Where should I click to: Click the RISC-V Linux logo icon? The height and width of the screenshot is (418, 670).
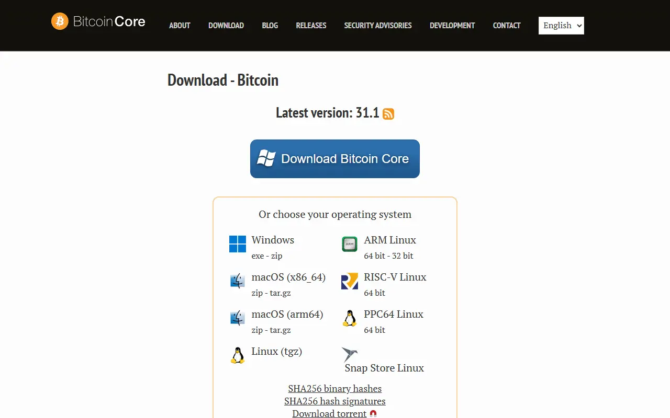coord(350,281)
